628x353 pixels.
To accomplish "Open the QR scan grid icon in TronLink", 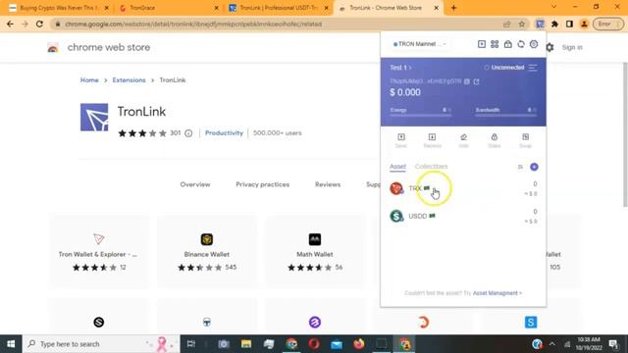I will tap(495, 44).
